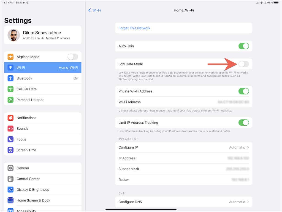The height and width of the screenshot is (212, 282).
Task: Open Bluetooth settings via its blue icon
Action: (10, 78)
